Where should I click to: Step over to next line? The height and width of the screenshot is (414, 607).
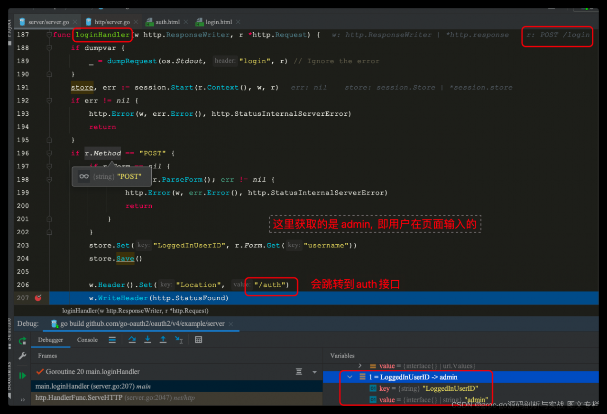click(x=132, y=340)
